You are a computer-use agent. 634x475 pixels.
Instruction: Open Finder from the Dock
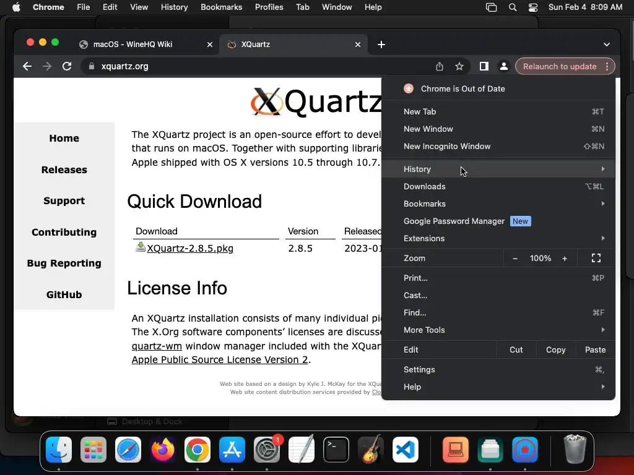point(59,450)
